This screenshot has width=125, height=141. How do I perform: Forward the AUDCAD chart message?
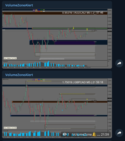(119, 63)
